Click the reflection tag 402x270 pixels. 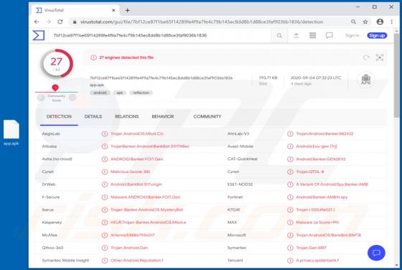pyautogui.click(x=141, y=93)
